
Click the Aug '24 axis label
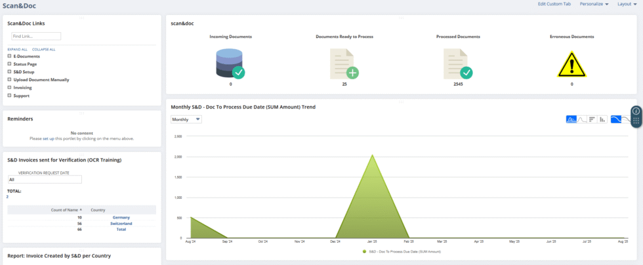tap(191, 241)
